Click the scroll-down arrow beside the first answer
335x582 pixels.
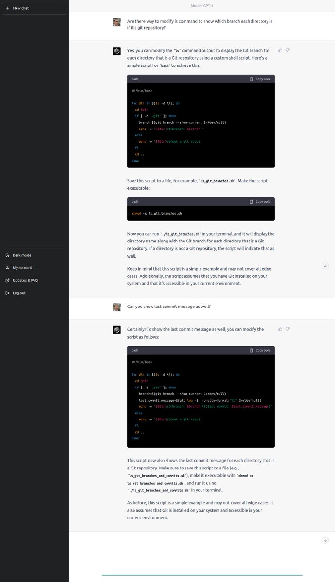[x=325, y=266]
